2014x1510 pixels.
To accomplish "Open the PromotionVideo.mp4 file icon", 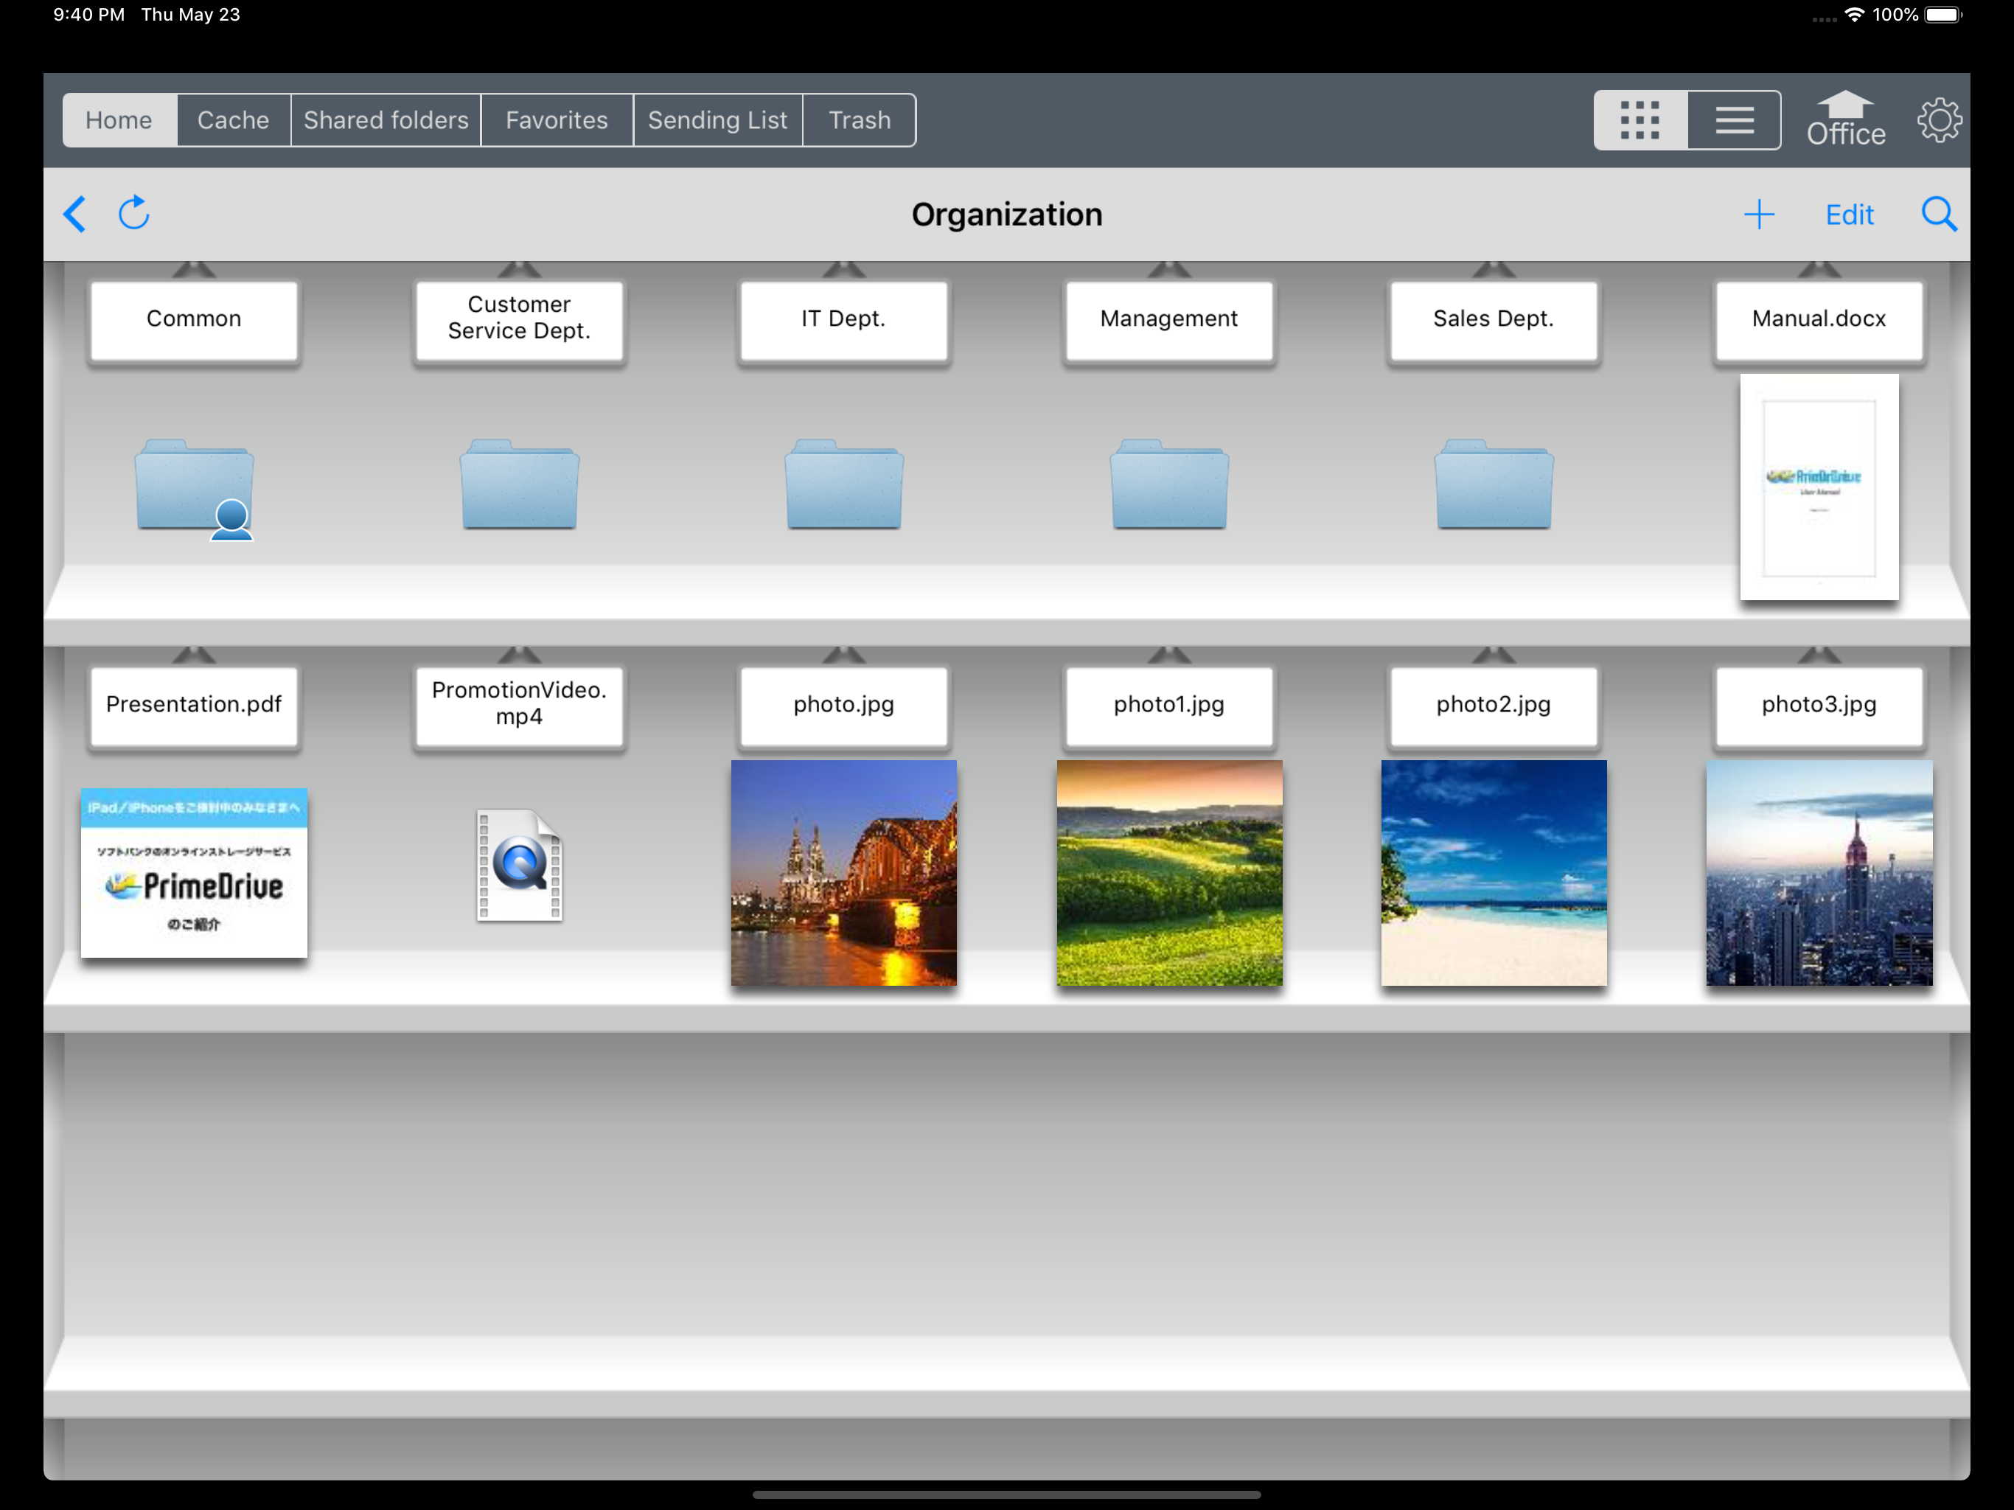I will pos(519,865).
